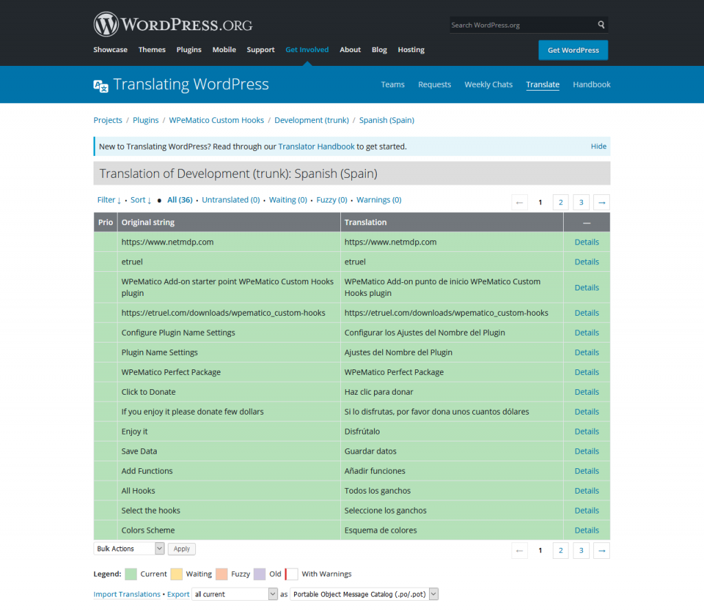This screenshot has width=704, height=611.
Task: Go to page 2 in bottom pagination
Action: tap(561, 551)
